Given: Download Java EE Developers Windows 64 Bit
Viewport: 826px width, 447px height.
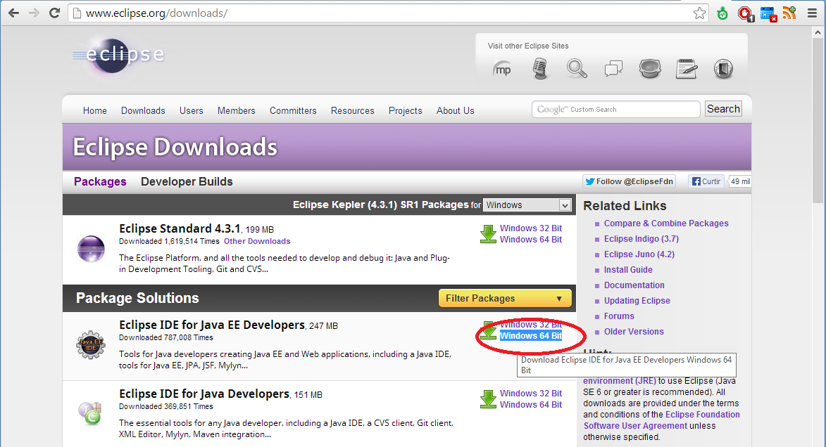Looking at the screenshot, I should tap(531, 335).
